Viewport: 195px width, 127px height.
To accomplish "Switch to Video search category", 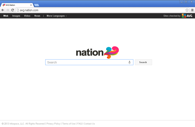I will pos(27,16).
